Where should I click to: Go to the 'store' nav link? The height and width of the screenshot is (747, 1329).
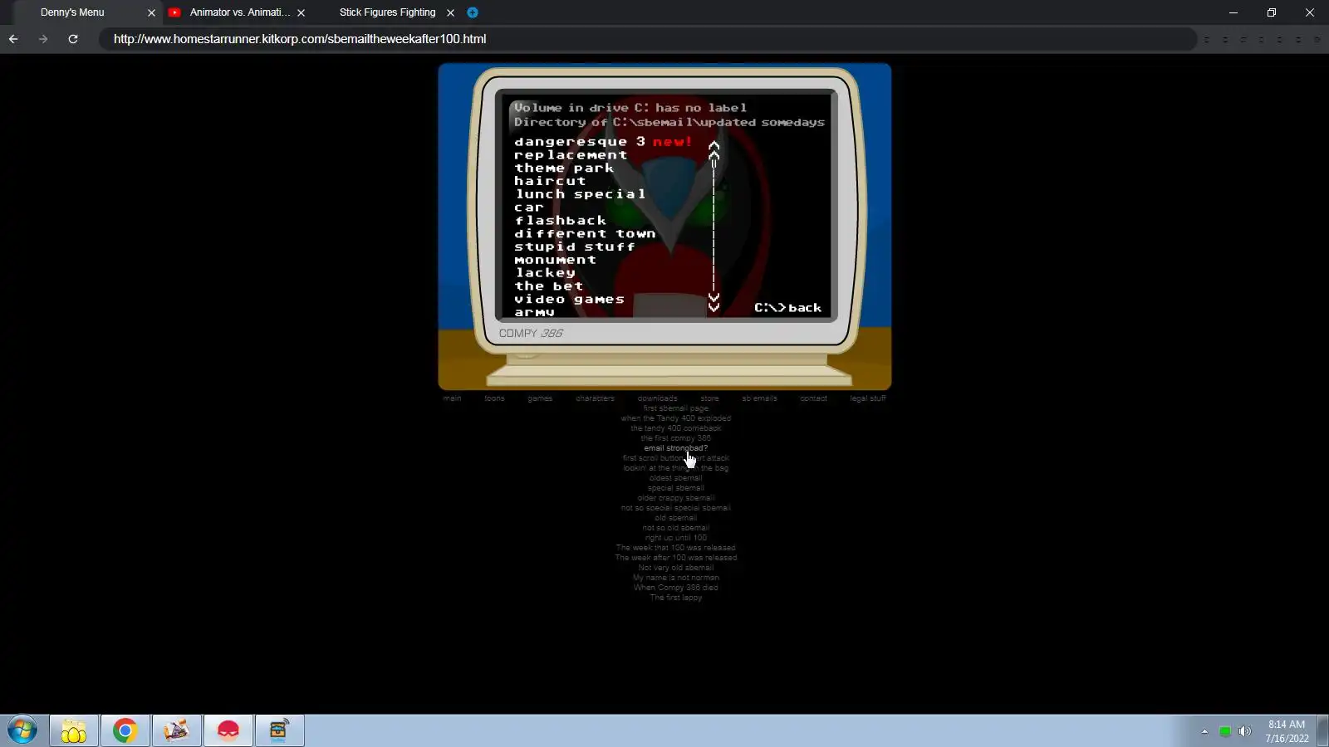(709, 398)
